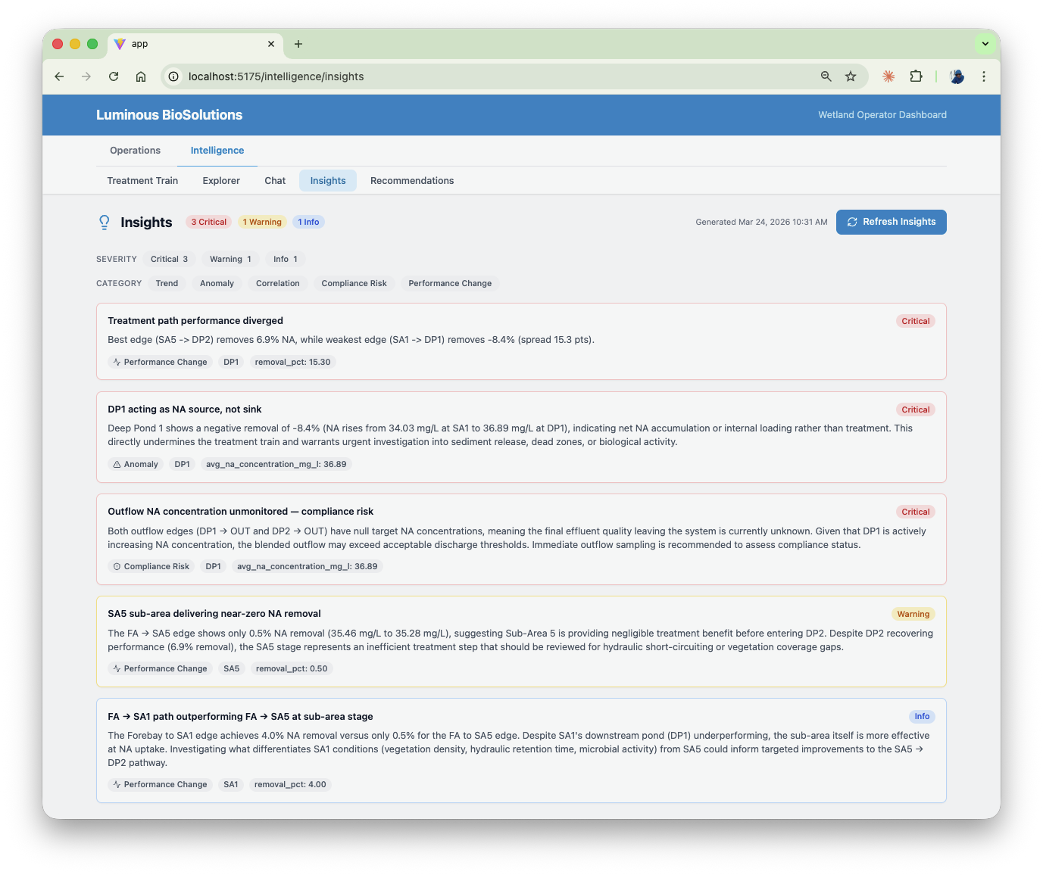
Task: Click the Vite favicon on browser tab
Action: click(x=120, y=44)
